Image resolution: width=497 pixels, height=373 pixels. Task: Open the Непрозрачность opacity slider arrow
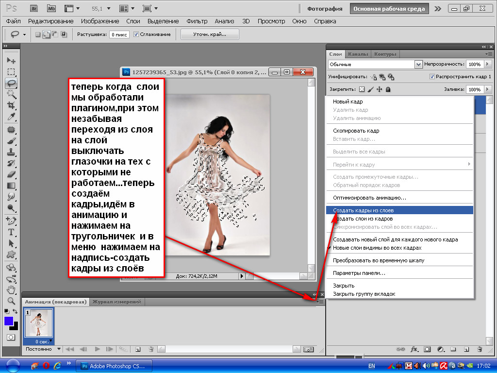(486, 64)
